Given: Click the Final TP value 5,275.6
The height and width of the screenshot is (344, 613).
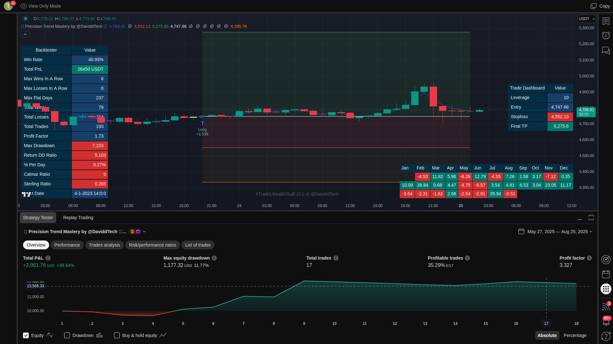Looking at the screenshot, I should coord(560,126).
